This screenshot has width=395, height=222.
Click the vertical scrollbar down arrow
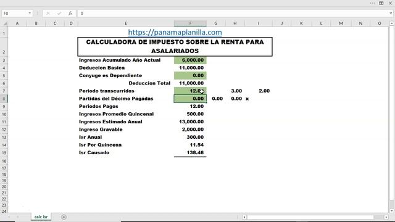391,211
